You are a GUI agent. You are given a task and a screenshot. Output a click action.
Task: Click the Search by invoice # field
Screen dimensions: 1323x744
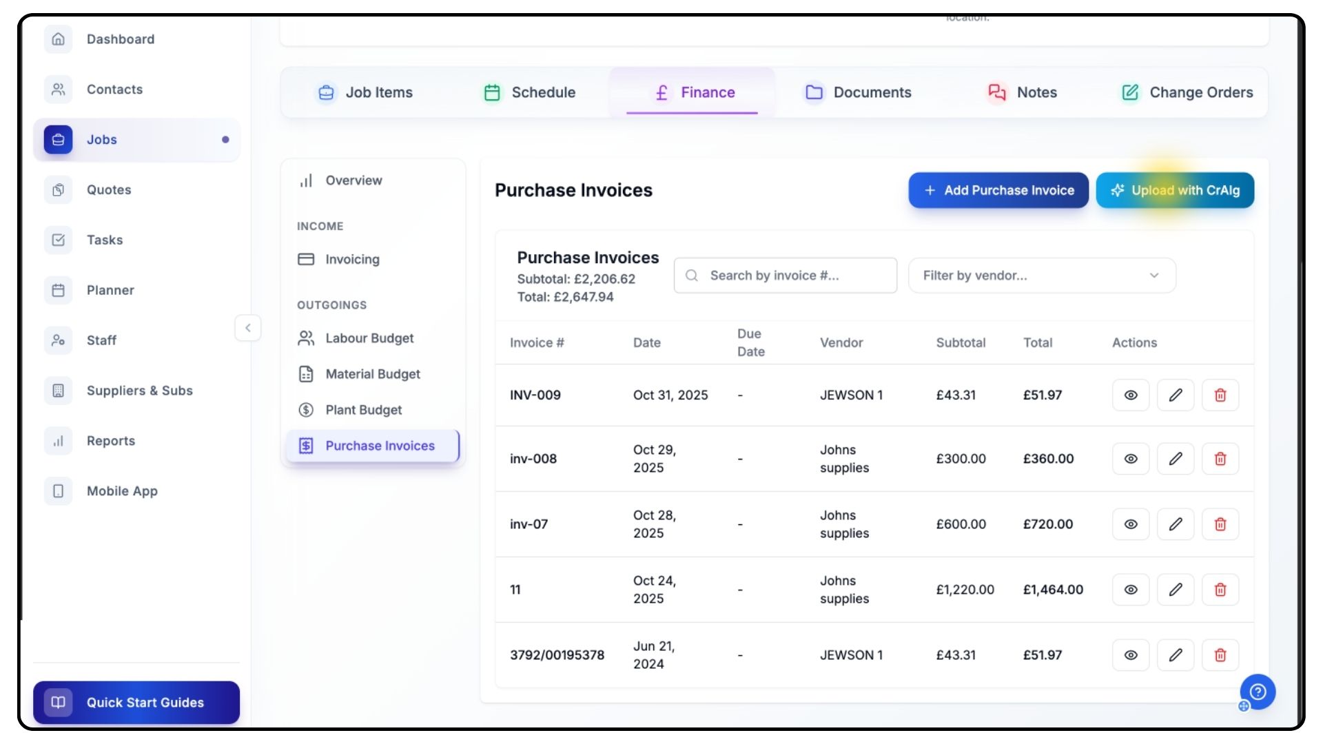coord(786,276)
